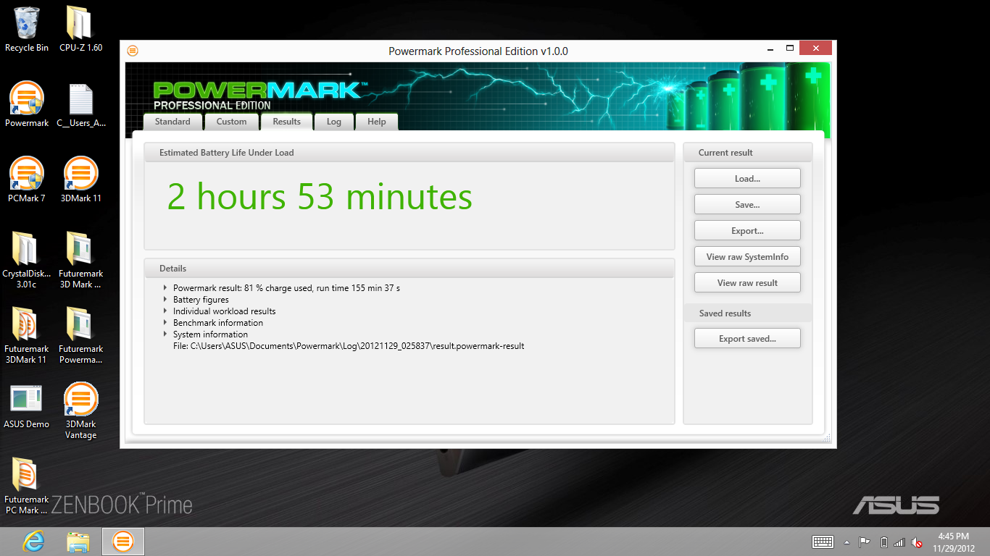Viewport: 990px width, 556px height.
Task: Open the Log tab
Action: tap(333, 122)
